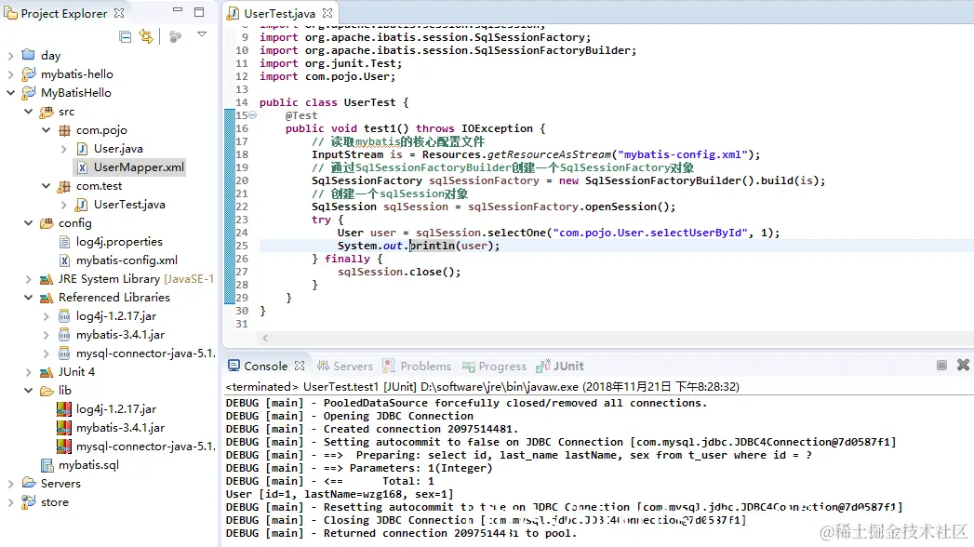Viewport: 974px width, 547px height.
Task: Select the UserTest.java editor tab
Action: point(279,13)
